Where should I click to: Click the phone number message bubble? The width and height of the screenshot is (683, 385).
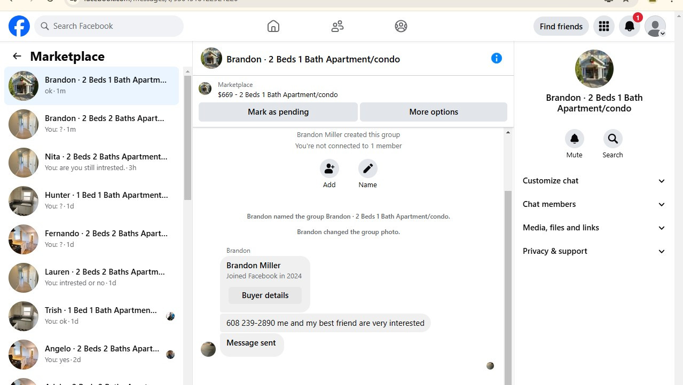(325, 323)
